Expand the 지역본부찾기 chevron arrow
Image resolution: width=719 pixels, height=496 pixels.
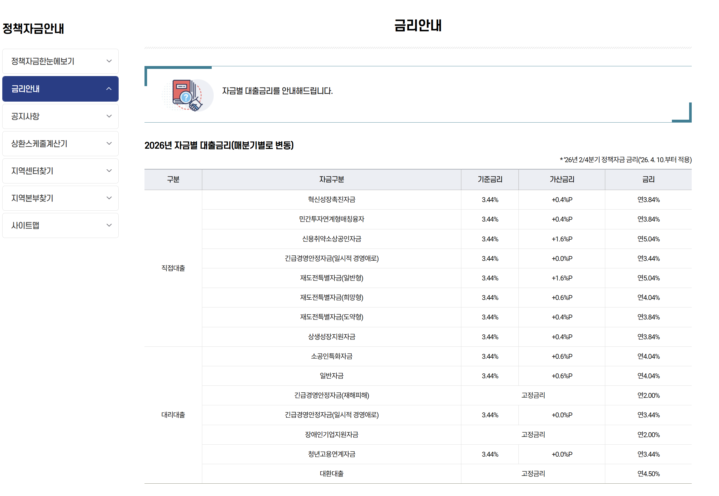click(109, 198)
